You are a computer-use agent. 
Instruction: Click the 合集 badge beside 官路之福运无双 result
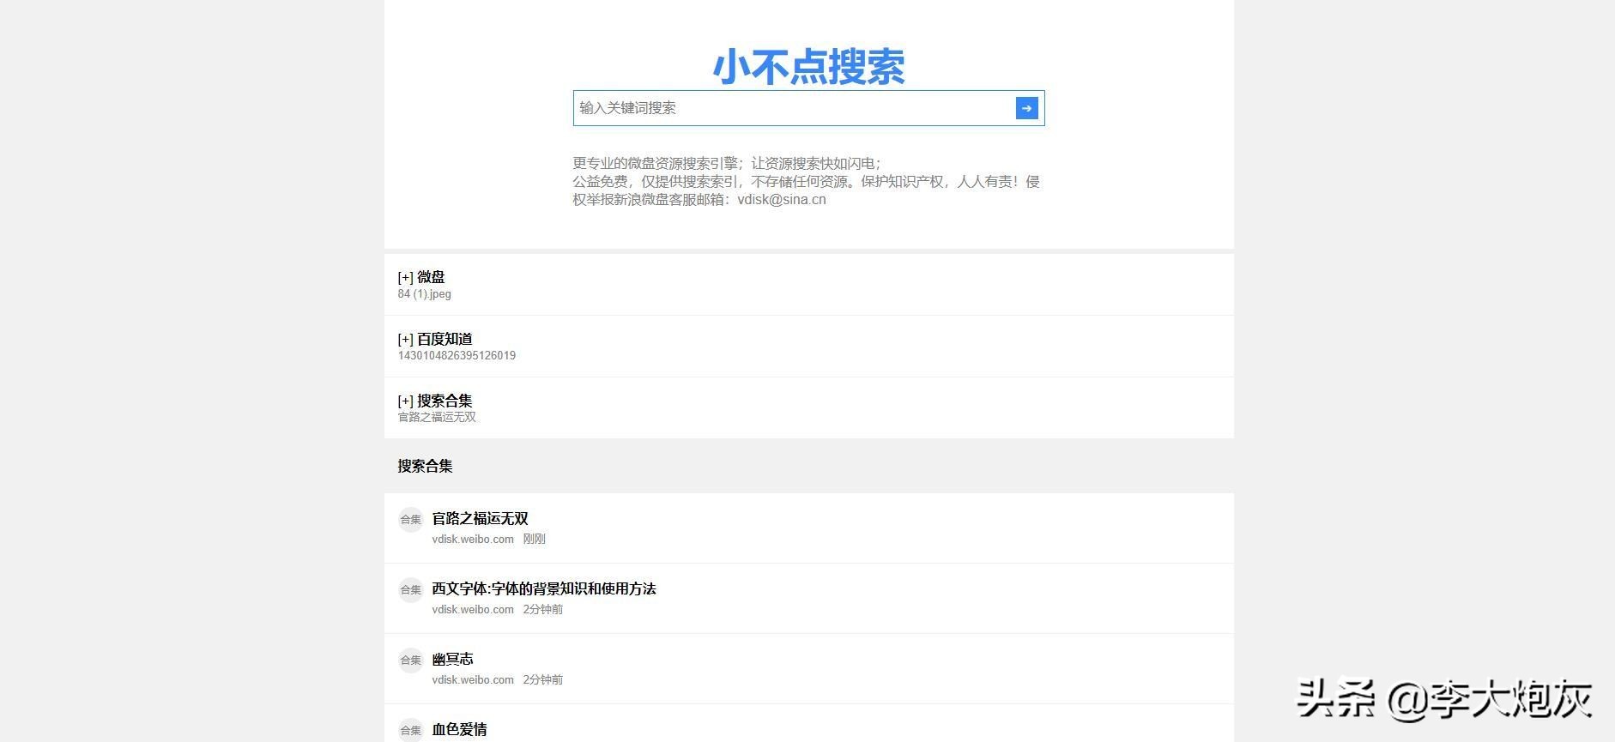pos(411,519)
